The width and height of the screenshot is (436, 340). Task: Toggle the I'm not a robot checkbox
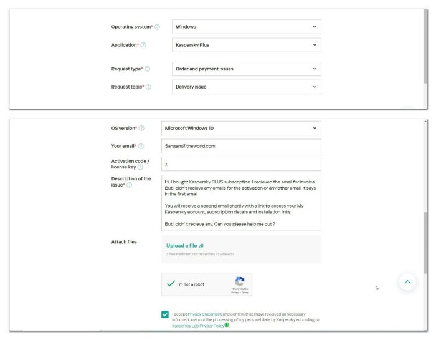pos(171,284)
